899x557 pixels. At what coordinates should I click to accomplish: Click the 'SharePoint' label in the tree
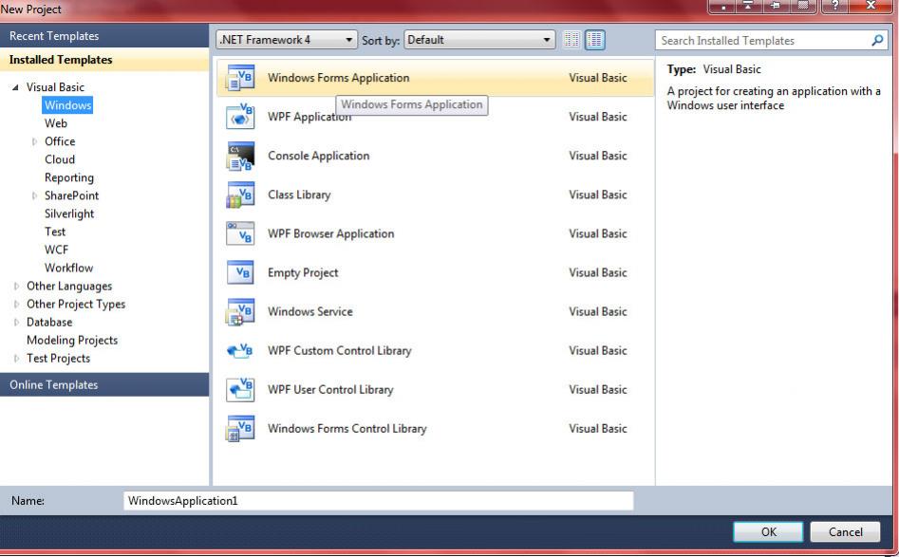click(71, 196)
